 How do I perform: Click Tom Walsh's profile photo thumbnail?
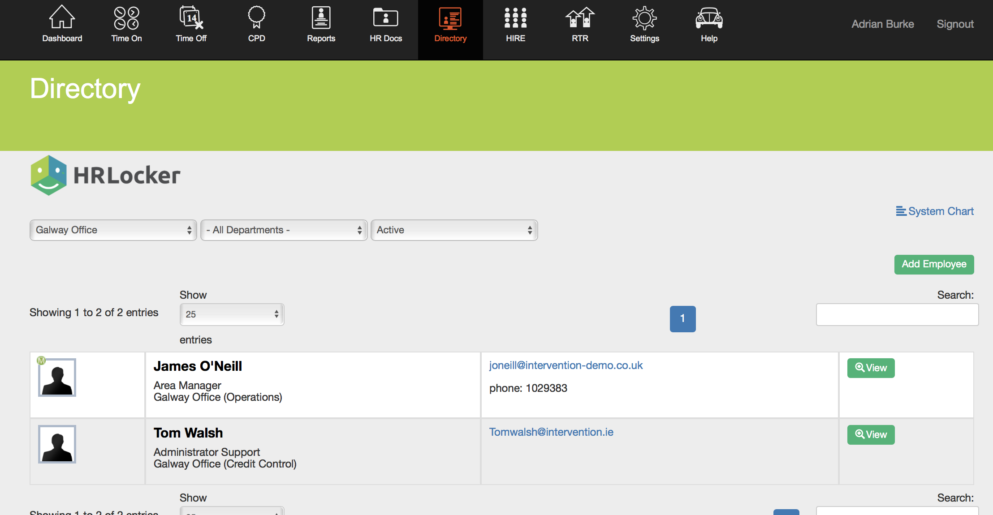57,444
